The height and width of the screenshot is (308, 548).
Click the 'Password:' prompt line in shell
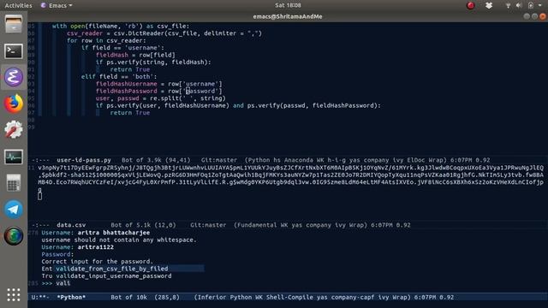[x=57, y=254]
